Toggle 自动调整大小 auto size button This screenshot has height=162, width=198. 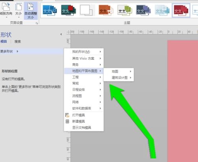point(31,11)
